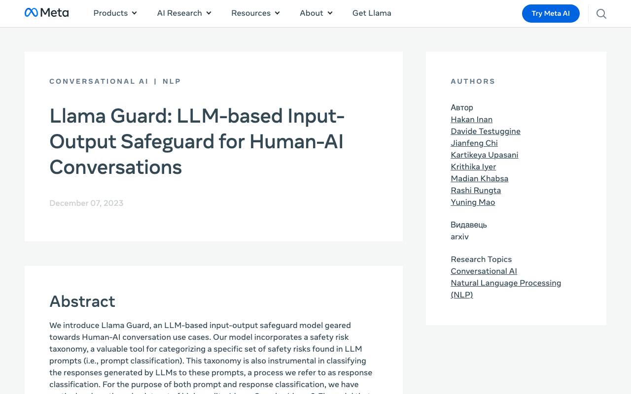This screenshot has height=394, width=631.
Task: Click the Abstract heading
Action: coord(82,301)
